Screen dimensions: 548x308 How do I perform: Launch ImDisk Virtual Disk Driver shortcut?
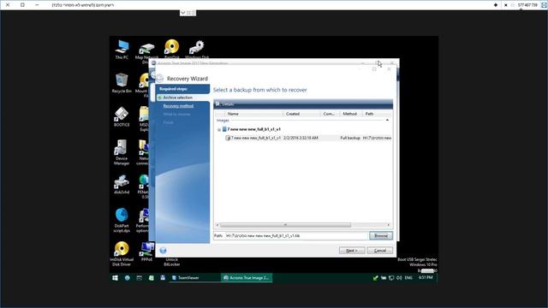(x=122, y=254)
